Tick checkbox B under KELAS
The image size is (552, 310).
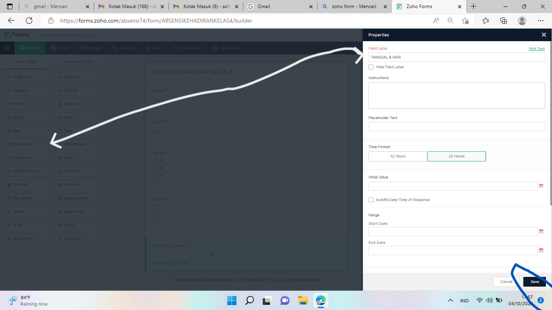(156, 169)
